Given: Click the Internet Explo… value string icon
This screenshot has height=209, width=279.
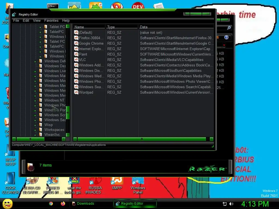Looking at the screenshot, I should pos(76,49).
